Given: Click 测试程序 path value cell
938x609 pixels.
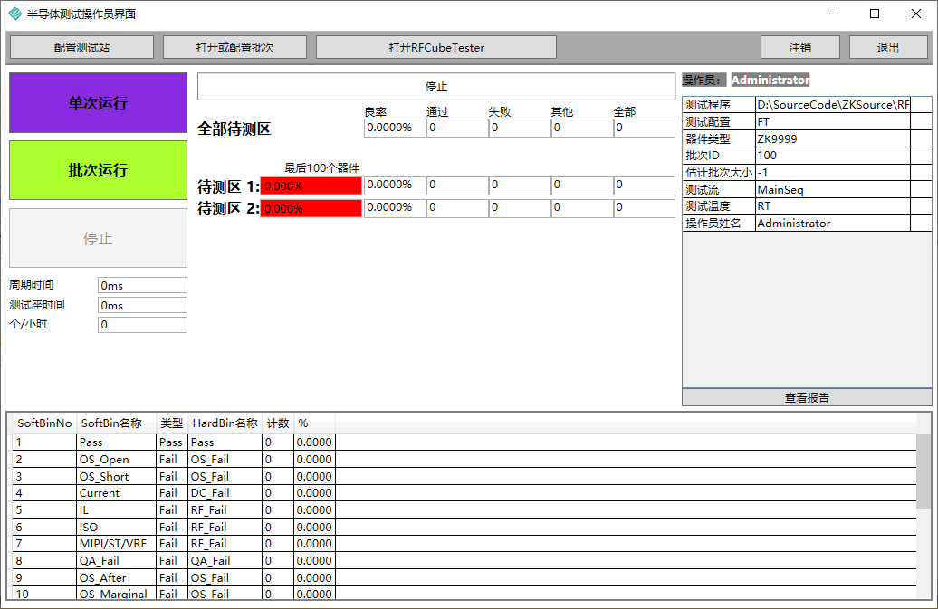Looking at the screenshot, I should click(833, 105).
